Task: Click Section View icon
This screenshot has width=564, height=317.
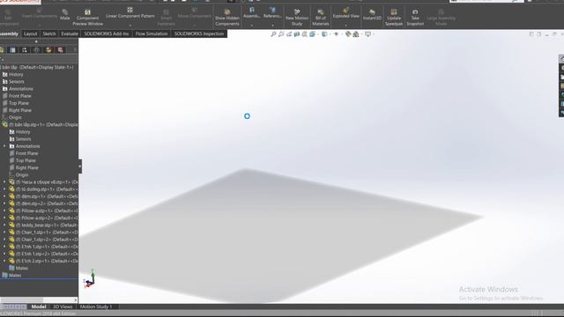Action: [x=297, y=34]
